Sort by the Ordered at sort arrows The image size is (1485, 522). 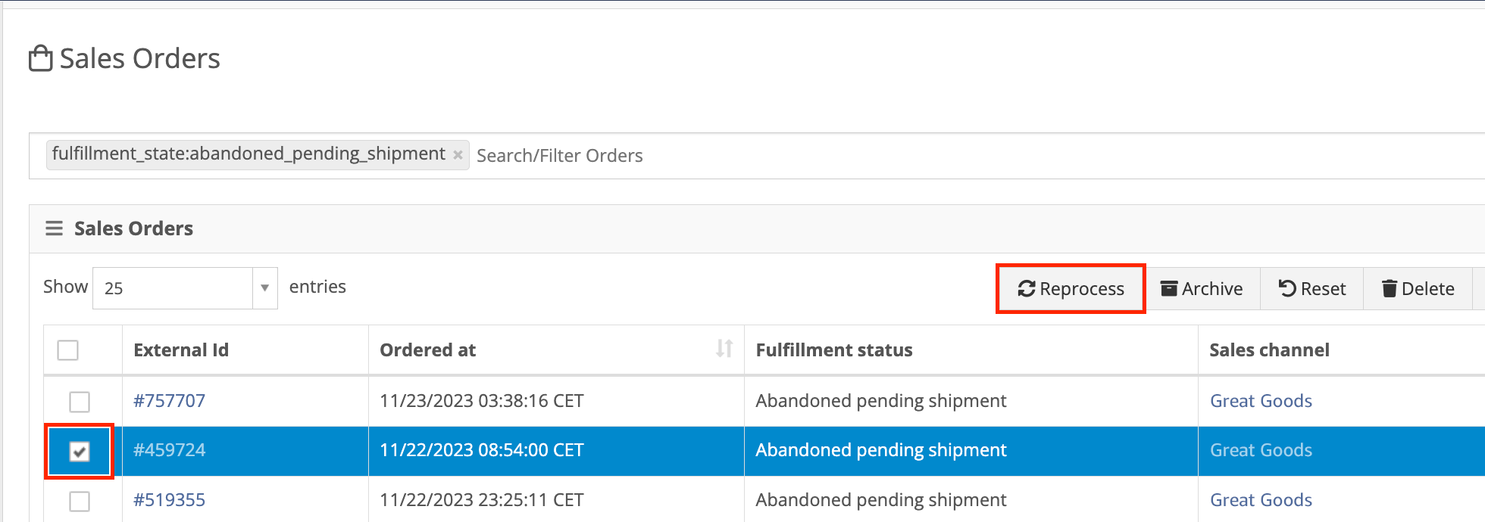pyautogui.click(x=724, y=349)
